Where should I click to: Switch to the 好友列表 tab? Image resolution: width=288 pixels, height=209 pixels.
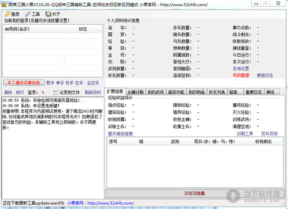[x=217, y=92]
